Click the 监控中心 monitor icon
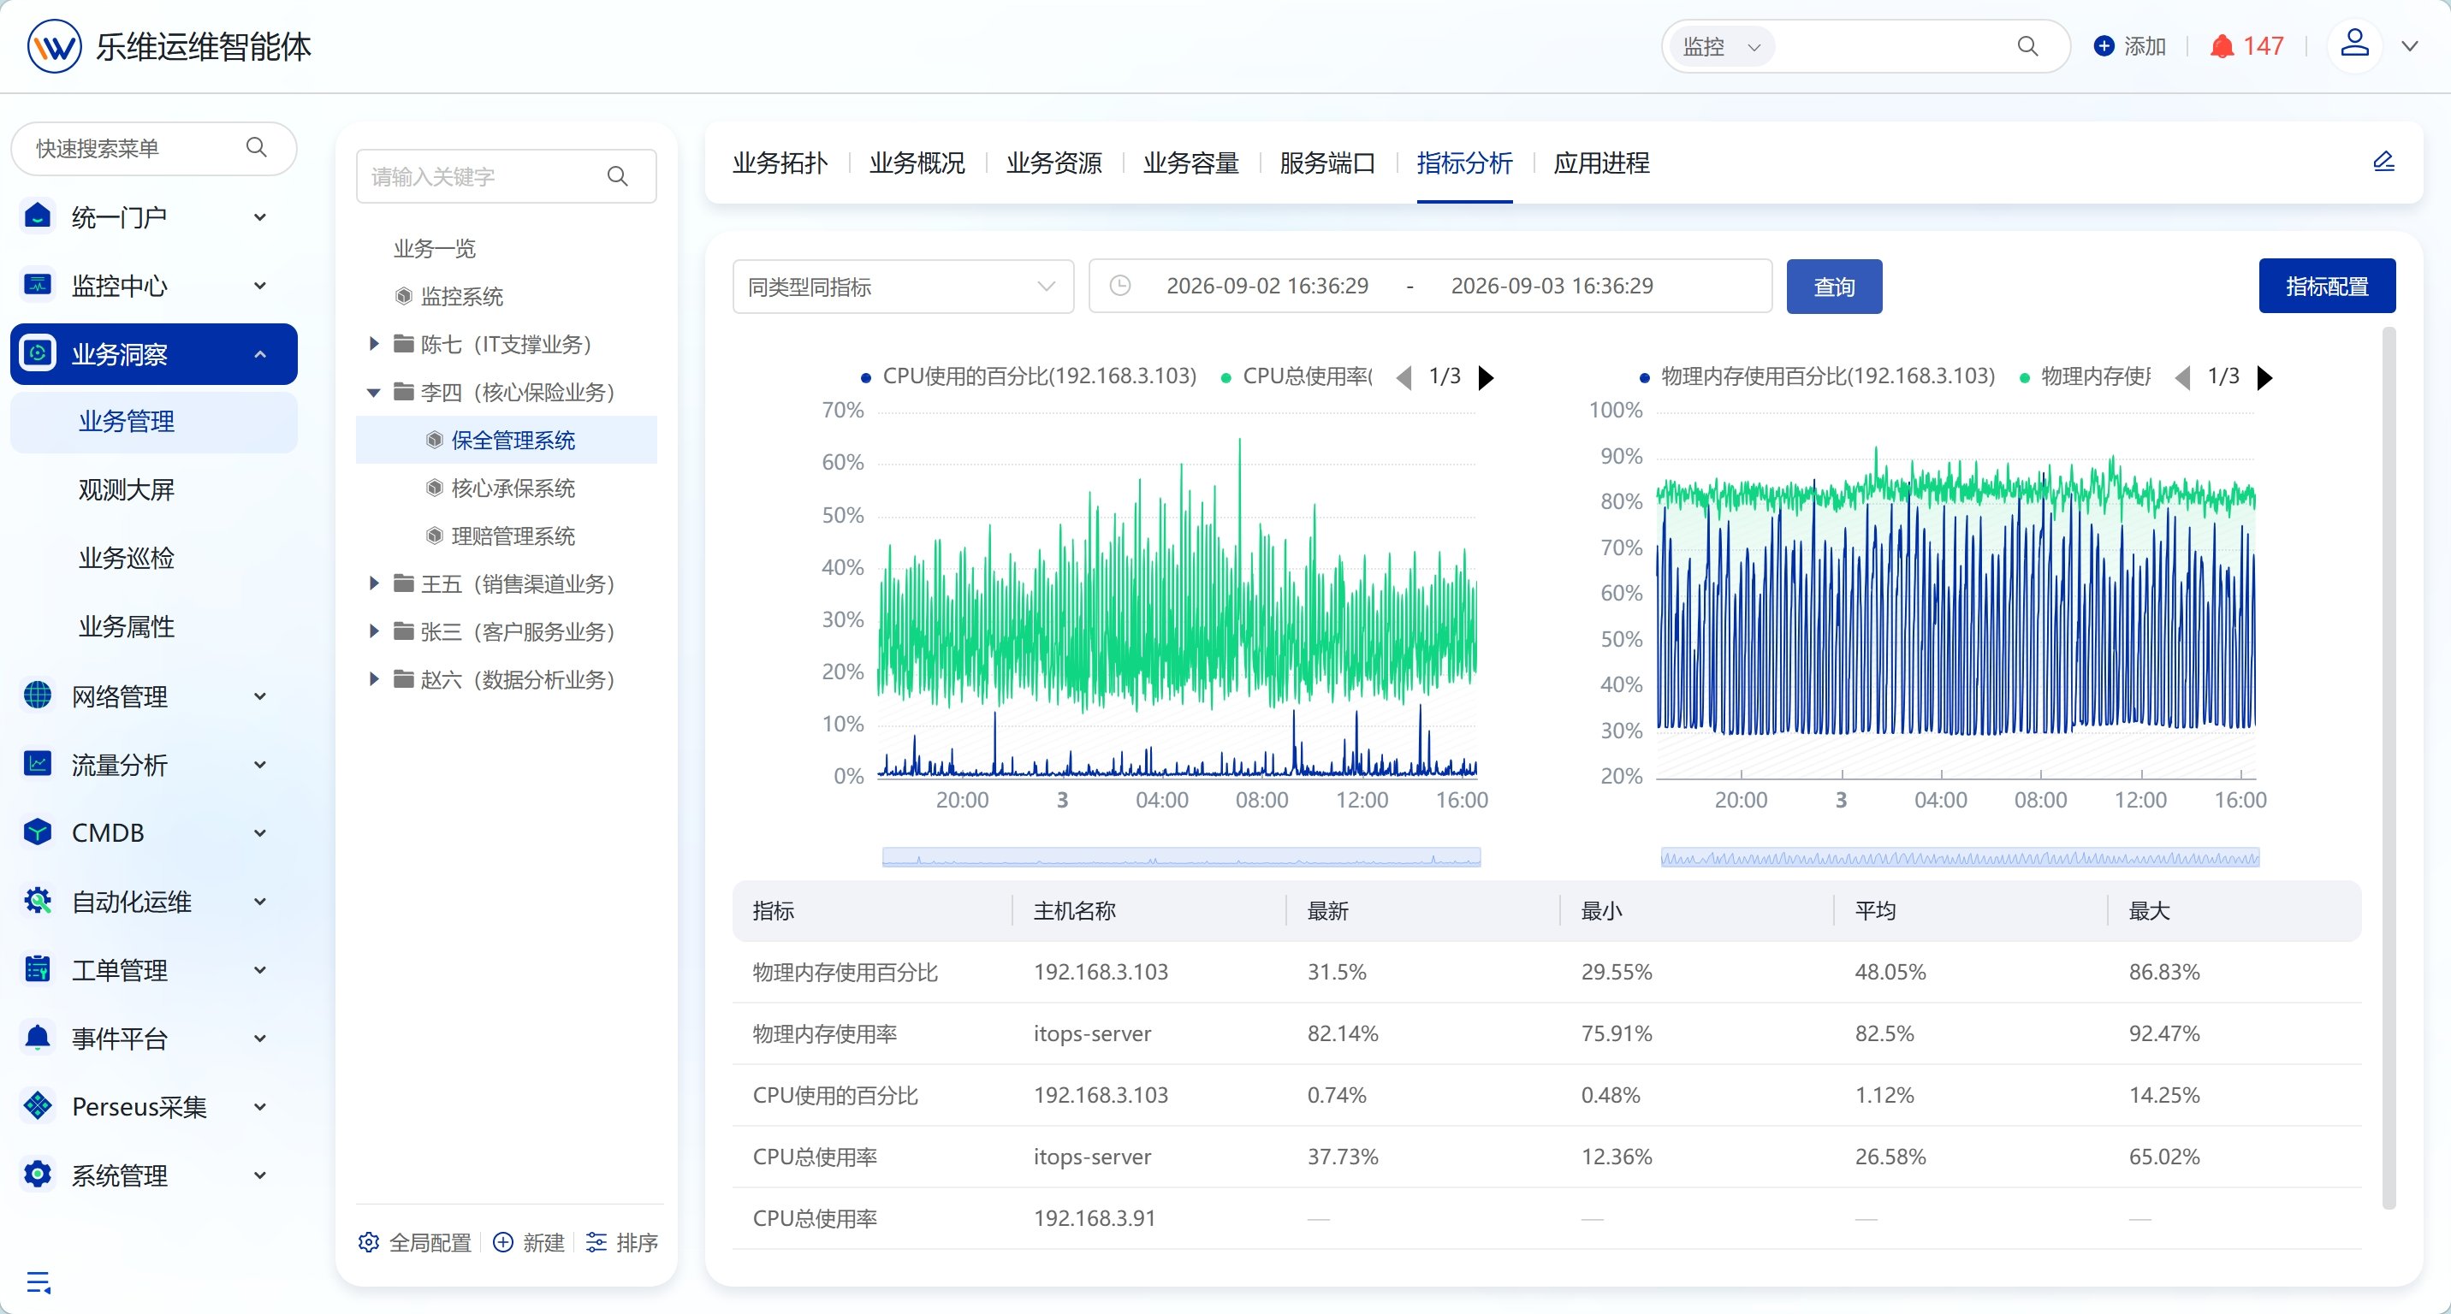 click(37, 284)
